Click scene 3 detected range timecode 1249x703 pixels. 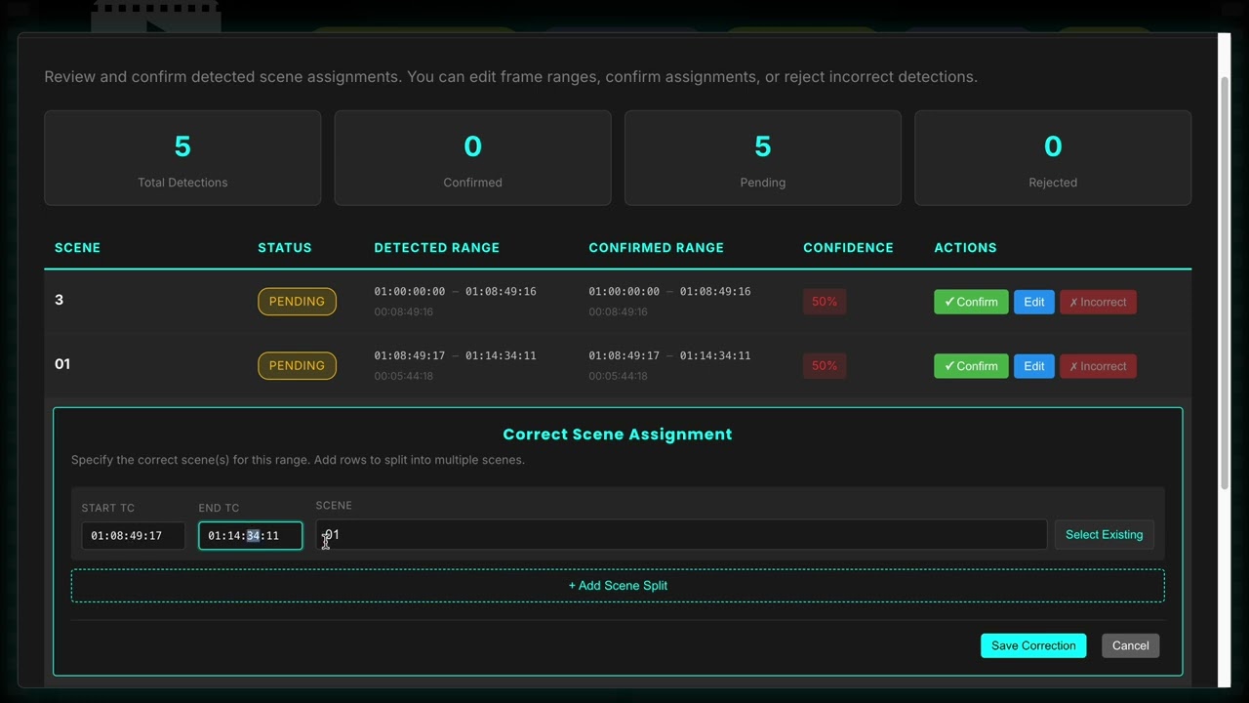[455, 292]
